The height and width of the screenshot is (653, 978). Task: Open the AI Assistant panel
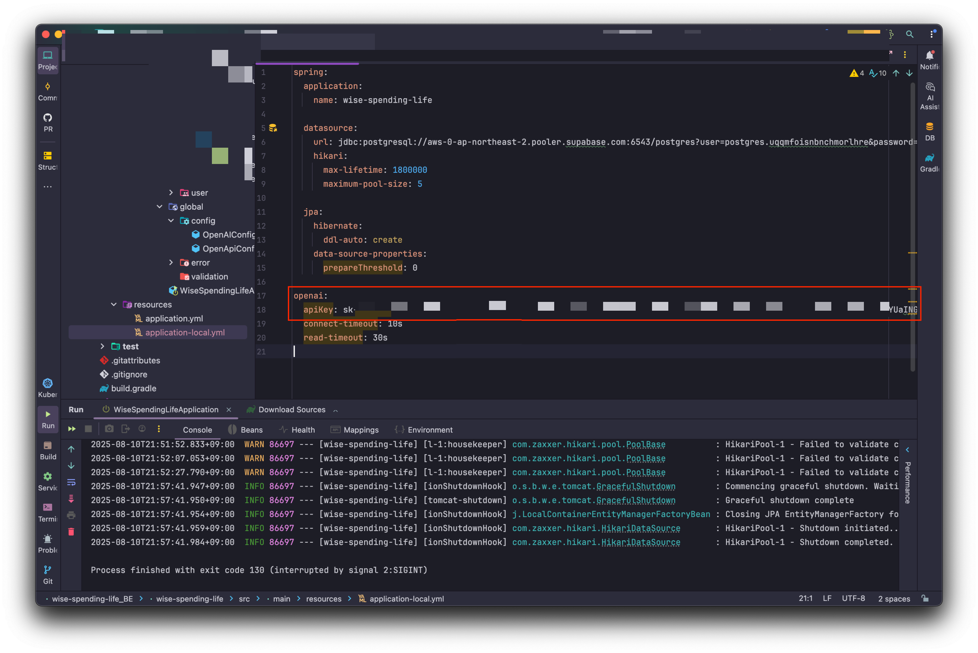pyautogui.click(x=929, y=96)
